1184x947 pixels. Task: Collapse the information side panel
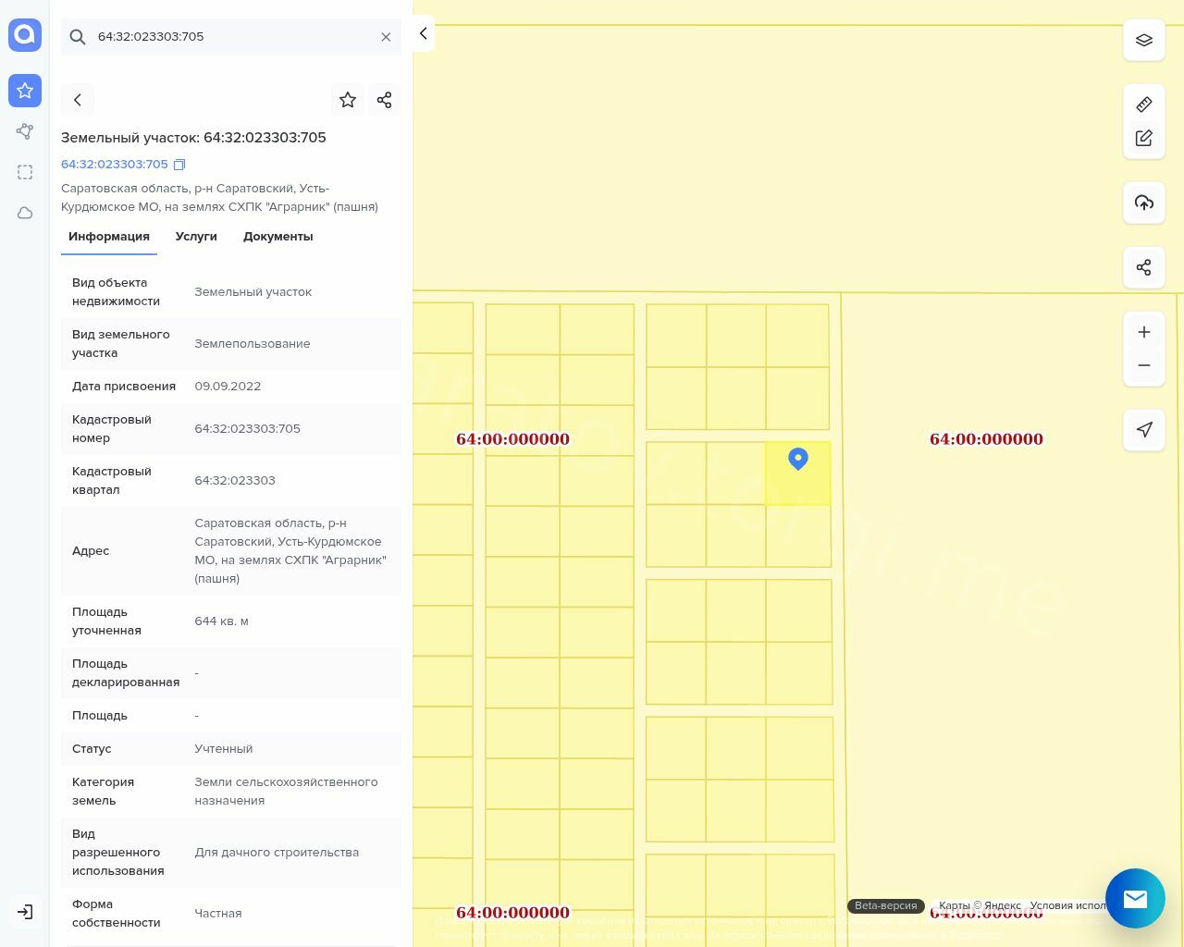[x=423, y=34]
